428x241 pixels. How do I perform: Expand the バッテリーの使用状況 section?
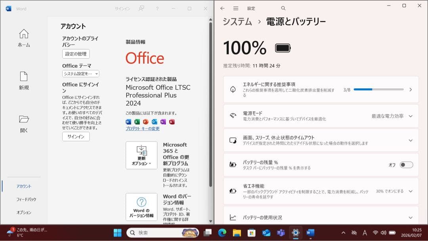[x=321, y=218]
